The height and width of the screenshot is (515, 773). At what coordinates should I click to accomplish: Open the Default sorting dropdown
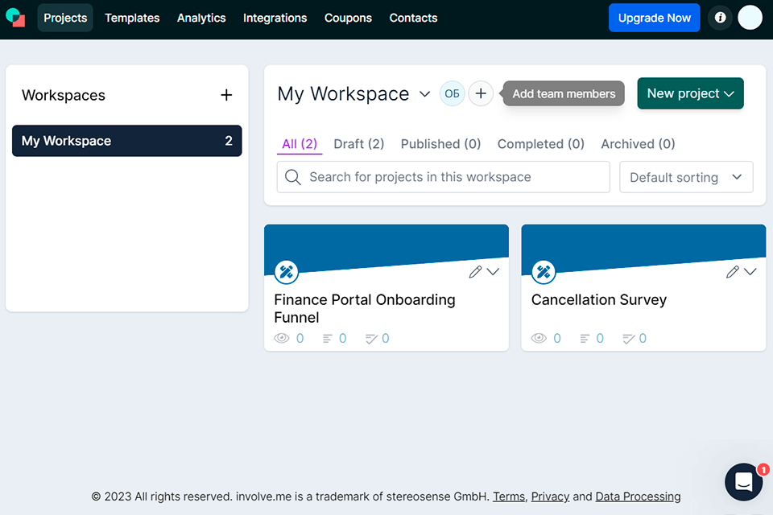686,177
